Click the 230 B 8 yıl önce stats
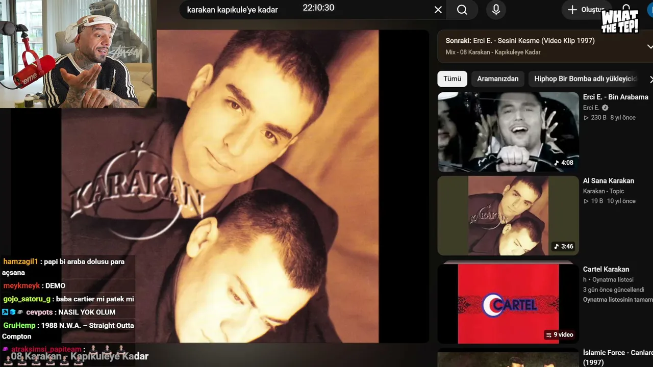Image resolution: width=653 pixels, height=367 pixels. click(609, 118)
